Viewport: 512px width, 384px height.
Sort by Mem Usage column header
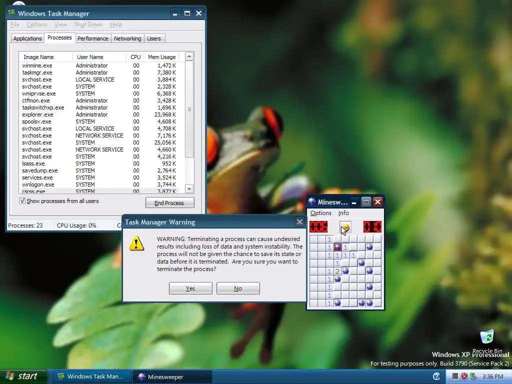click(x=161, y=57)
